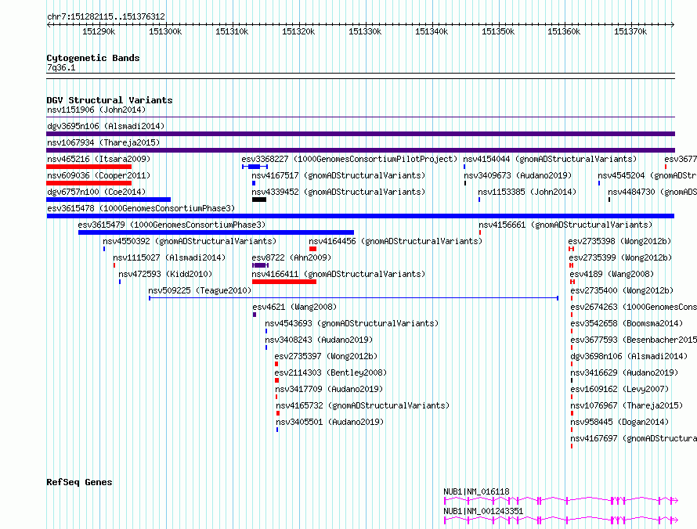Click the nsv4165732 gnomAD variant label
697x529 pixels.
click(363, 405)
